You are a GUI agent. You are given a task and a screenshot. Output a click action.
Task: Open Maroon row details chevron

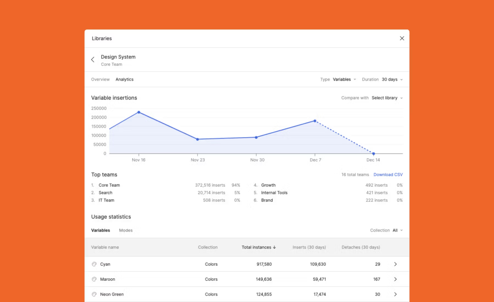(x=395, y=279)
